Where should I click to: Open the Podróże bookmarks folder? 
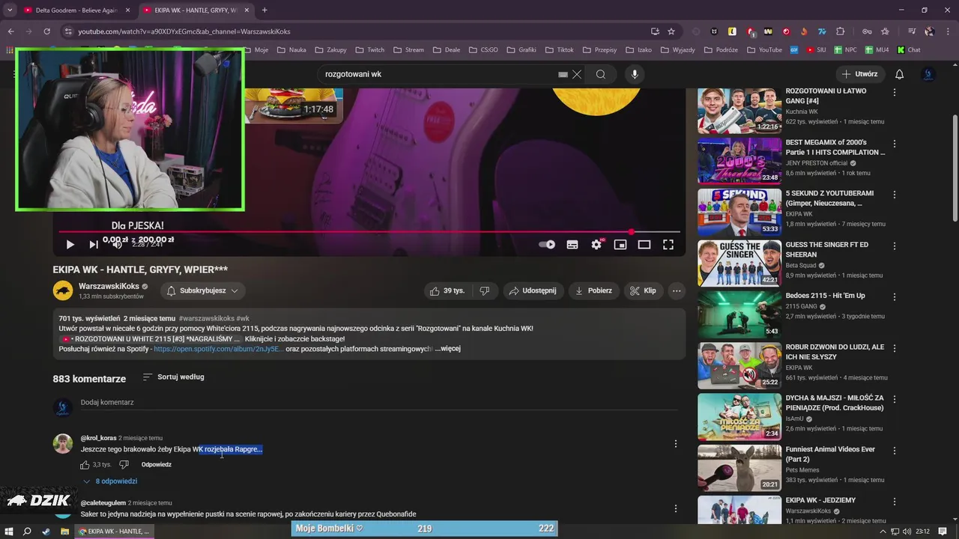[x=720, y=50]
